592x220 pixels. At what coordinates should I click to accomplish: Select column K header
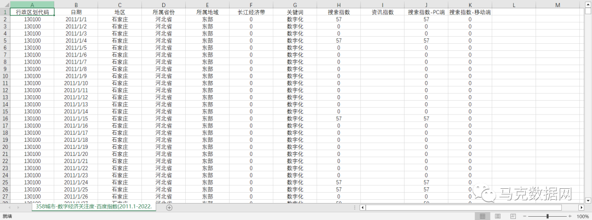click(470, 5)
